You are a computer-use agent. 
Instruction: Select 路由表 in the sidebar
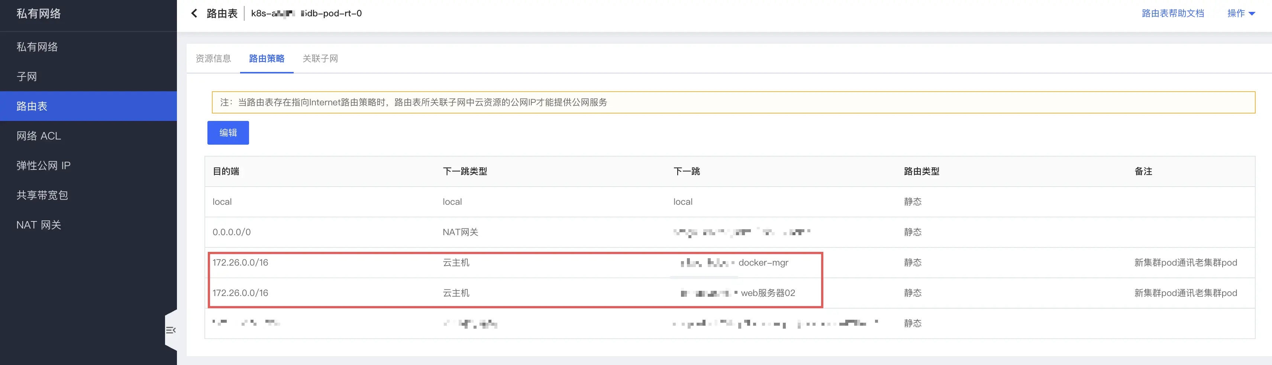tap(32, 106)
